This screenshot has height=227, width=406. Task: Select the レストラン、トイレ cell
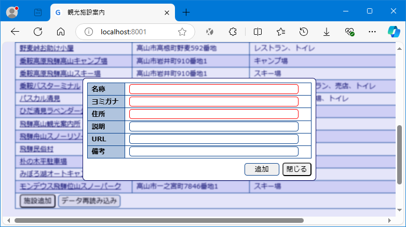point(322,48)
